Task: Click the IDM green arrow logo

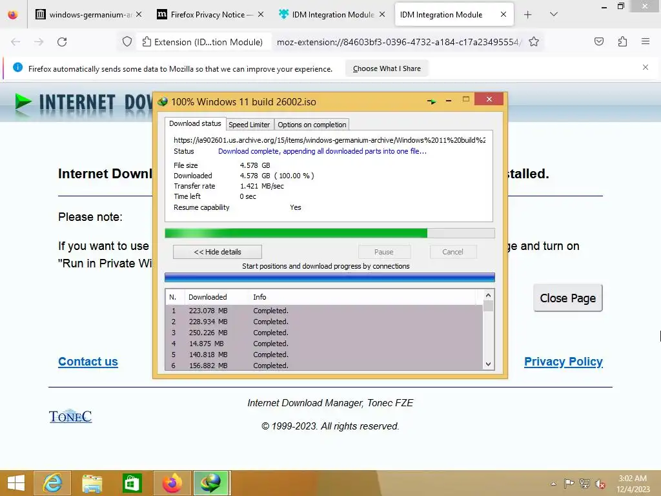Action: click(23, 102)
